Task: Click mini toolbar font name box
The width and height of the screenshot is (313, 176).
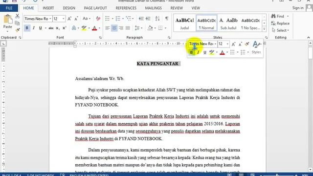Action: pos(203,44)
